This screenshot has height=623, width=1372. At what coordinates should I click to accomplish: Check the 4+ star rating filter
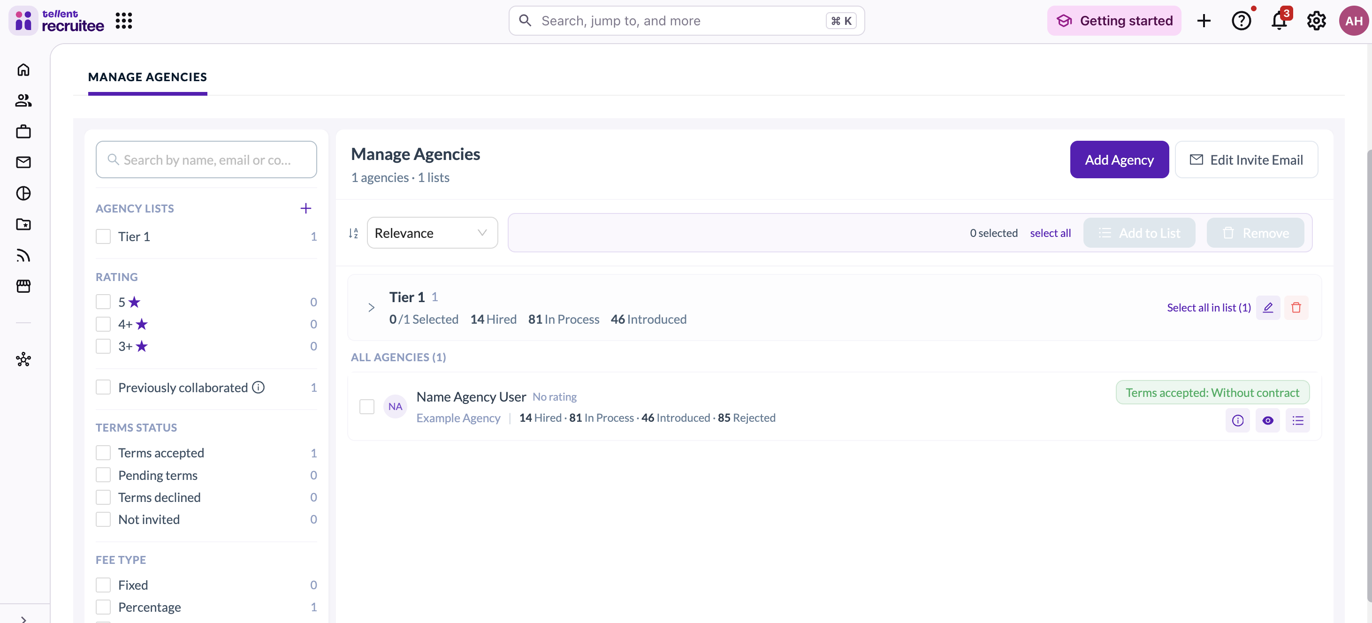pyautogui.click(x=103, y=324)
